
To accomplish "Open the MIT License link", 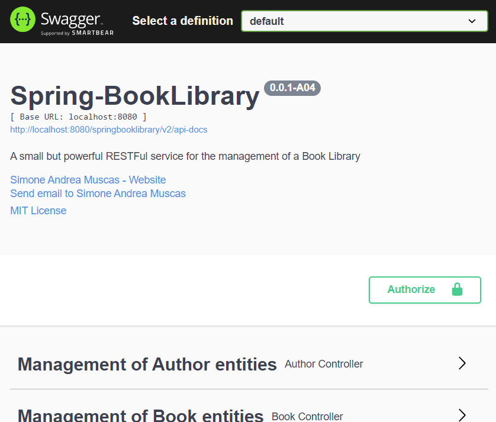I will point(38,210).
